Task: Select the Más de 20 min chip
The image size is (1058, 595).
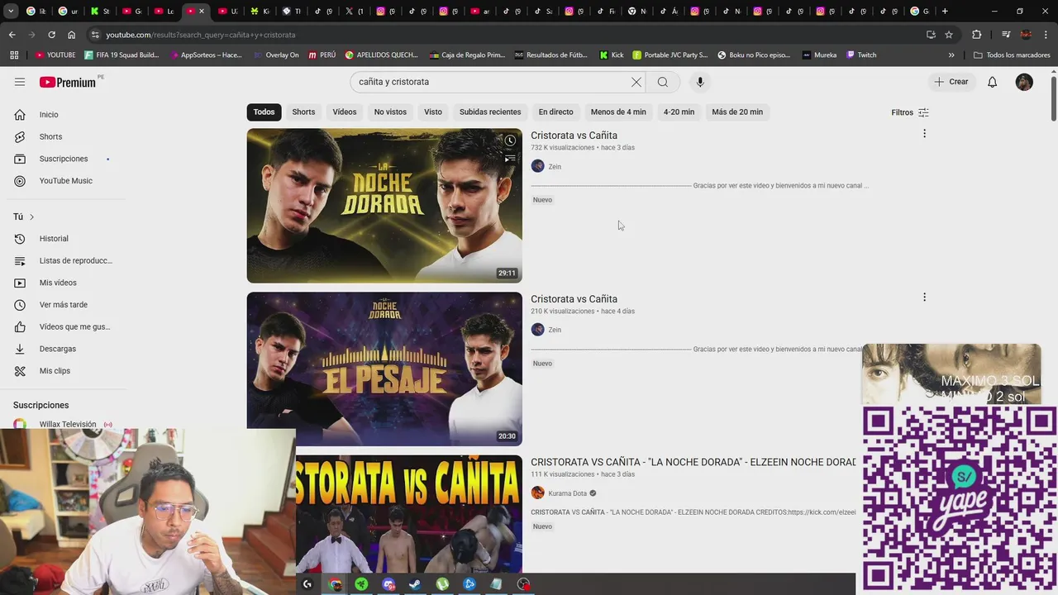Action: (x=737, y=112)
